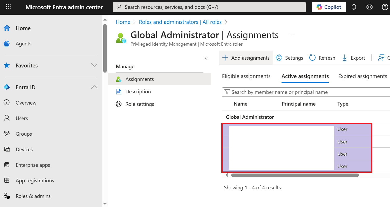Click the Refresh toolbar button
Image resolution: width=390 pixels, height=207 pixels.
[x=322, y=58]
